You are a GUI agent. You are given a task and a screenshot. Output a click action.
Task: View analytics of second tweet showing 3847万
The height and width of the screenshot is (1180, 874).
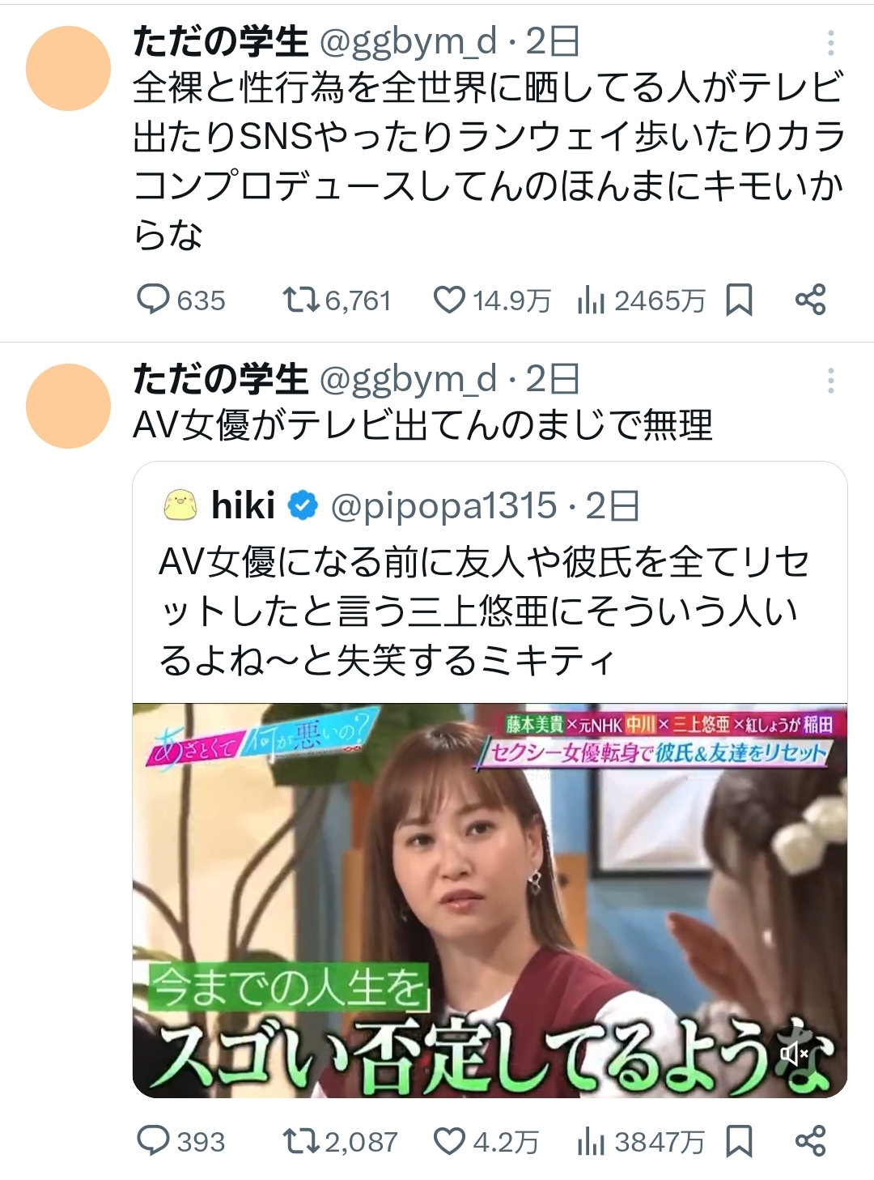[x=641, y=1141]
